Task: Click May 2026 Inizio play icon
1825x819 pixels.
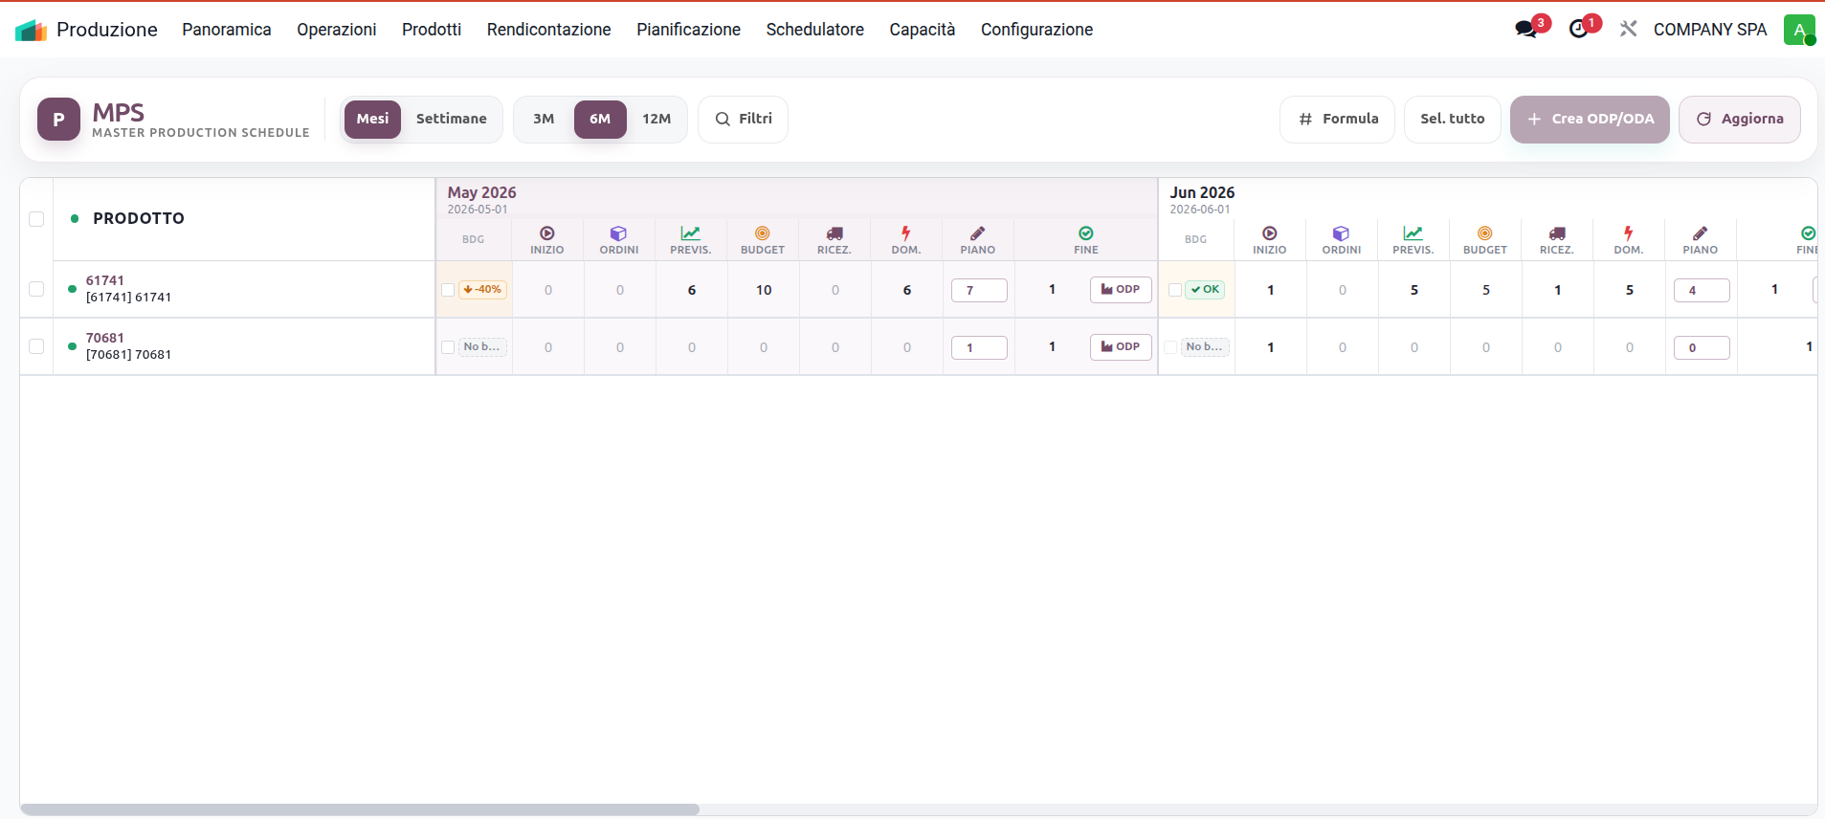Action: tap(547, 233)
